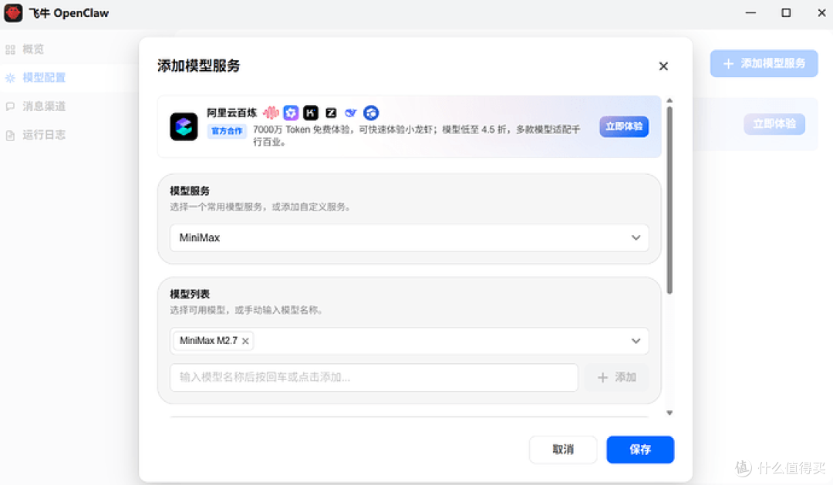The height and width of the screenshot is (485, 833).
Task: Click the dialog scrollbar up arrow
Action: click(x=669, y=100)
